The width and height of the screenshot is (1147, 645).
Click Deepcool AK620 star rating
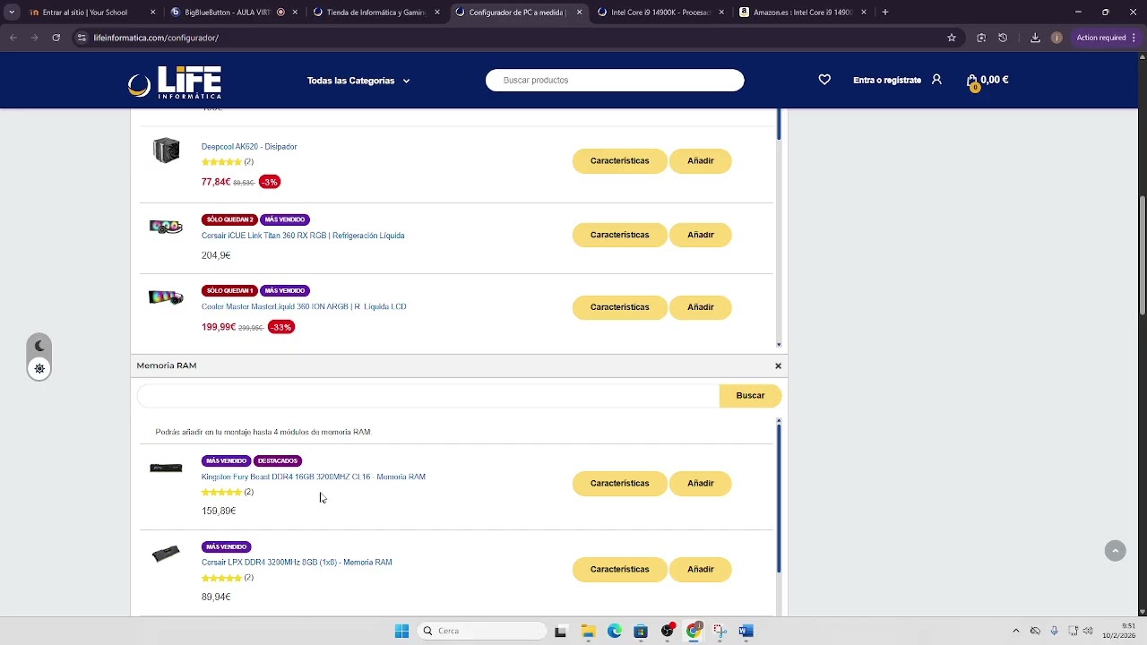[221, 162]
